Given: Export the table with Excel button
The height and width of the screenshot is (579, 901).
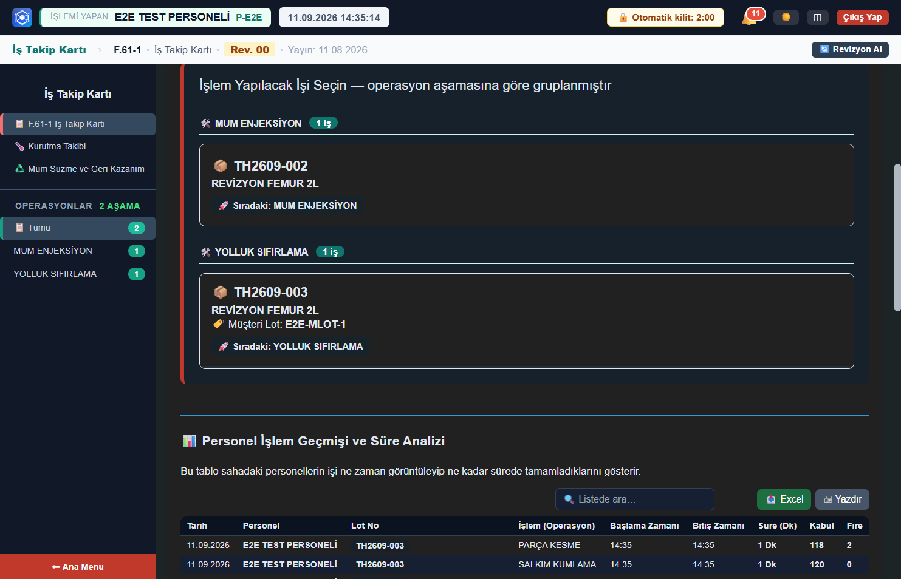Looking at the screenshot, I should coord(784,499).
